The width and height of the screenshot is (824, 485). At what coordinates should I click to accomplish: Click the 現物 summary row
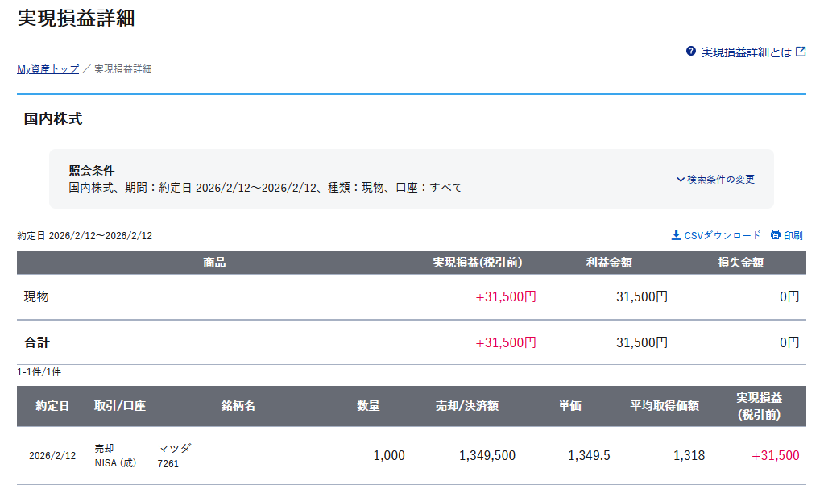click(36, 296)
